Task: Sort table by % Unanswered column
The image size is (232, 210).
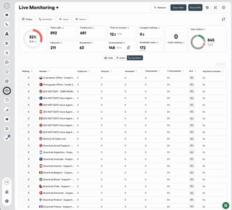Action: (175, 71)
